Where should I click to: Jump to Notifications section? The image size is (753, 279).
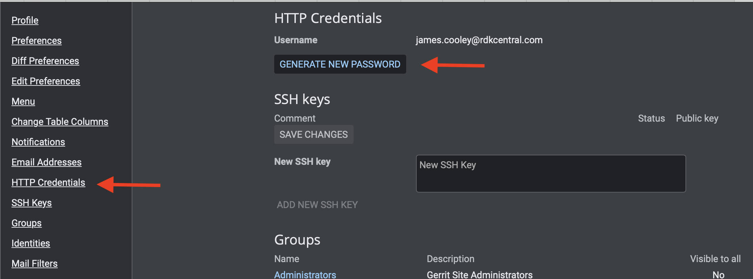click(x=38, y=142)
